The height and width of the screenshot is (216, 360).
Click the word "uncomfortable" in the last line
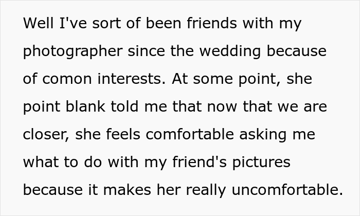[287, 190]
